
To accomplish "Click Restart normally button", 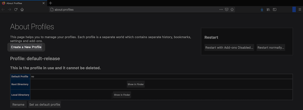I will [271, 48].
